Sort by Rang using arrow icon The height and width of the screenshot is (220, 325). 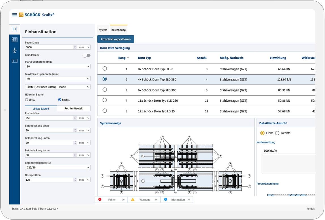tap(128, 58)
